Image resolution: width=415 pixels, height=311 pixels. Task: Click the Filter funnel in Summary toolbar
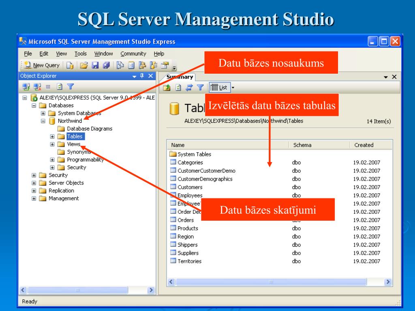pos(200,87)
